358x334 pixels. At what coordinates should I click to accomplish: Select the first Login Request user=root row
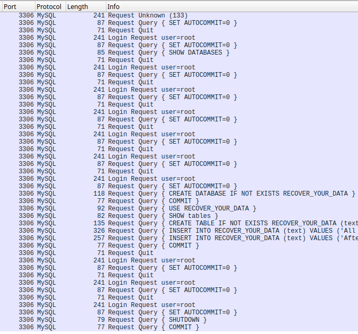coord(151,38)
